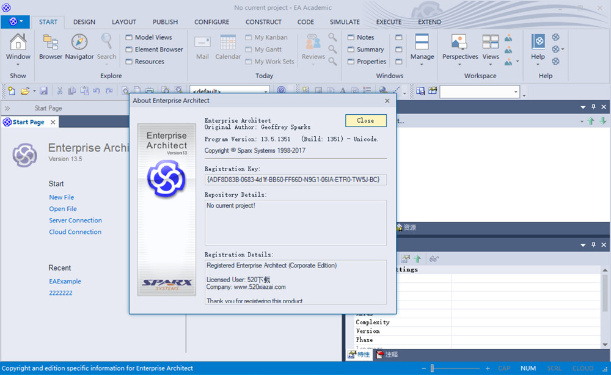Screen dimensions: 611x375
Task: Switch to the SIMULATE ribbon tab
Action: pyautogui.click(x=345, y=22)
